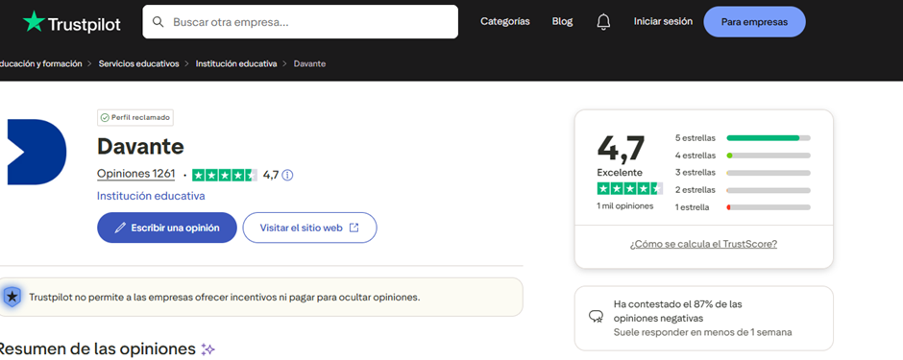The image size is (903, 360).
Task: Click the Resumen de las opiniones heading
Action: pos(98,349)
